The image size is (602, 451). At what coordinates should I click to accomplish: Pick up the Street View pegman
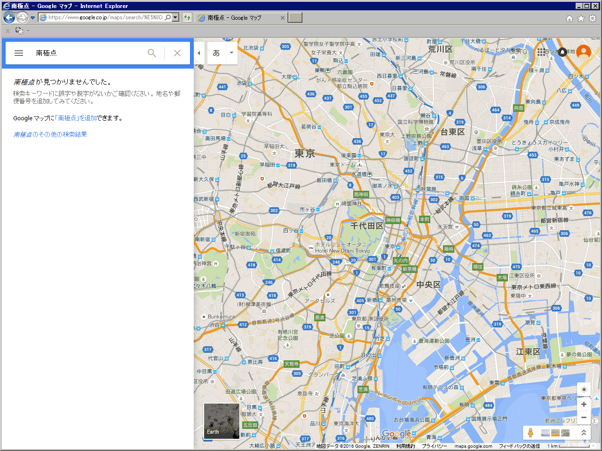[531, 433]
